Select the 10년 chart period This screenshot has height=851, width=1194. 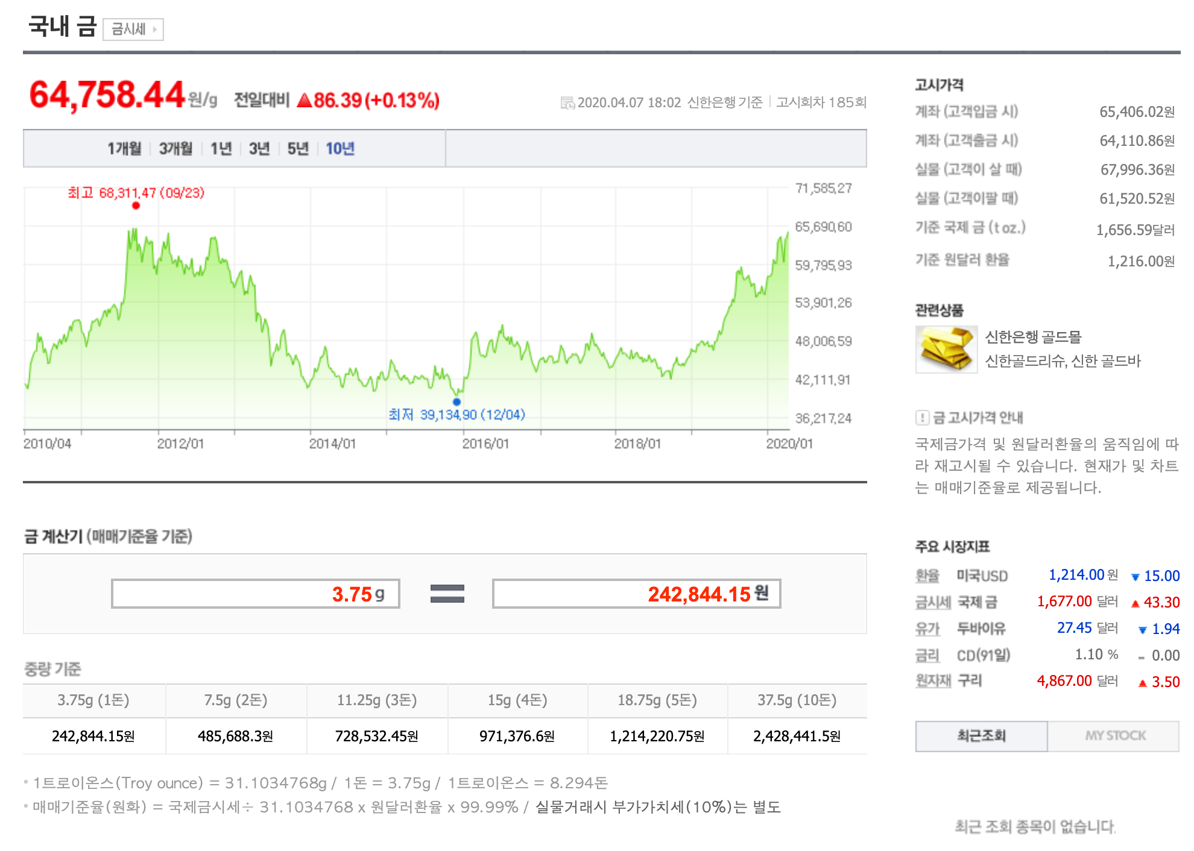[340, 148]
